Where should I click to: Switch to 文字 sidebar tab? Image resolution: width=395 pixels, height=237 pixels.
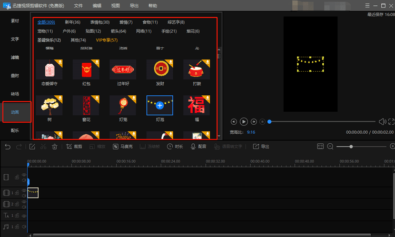click(x=15, y=39)
